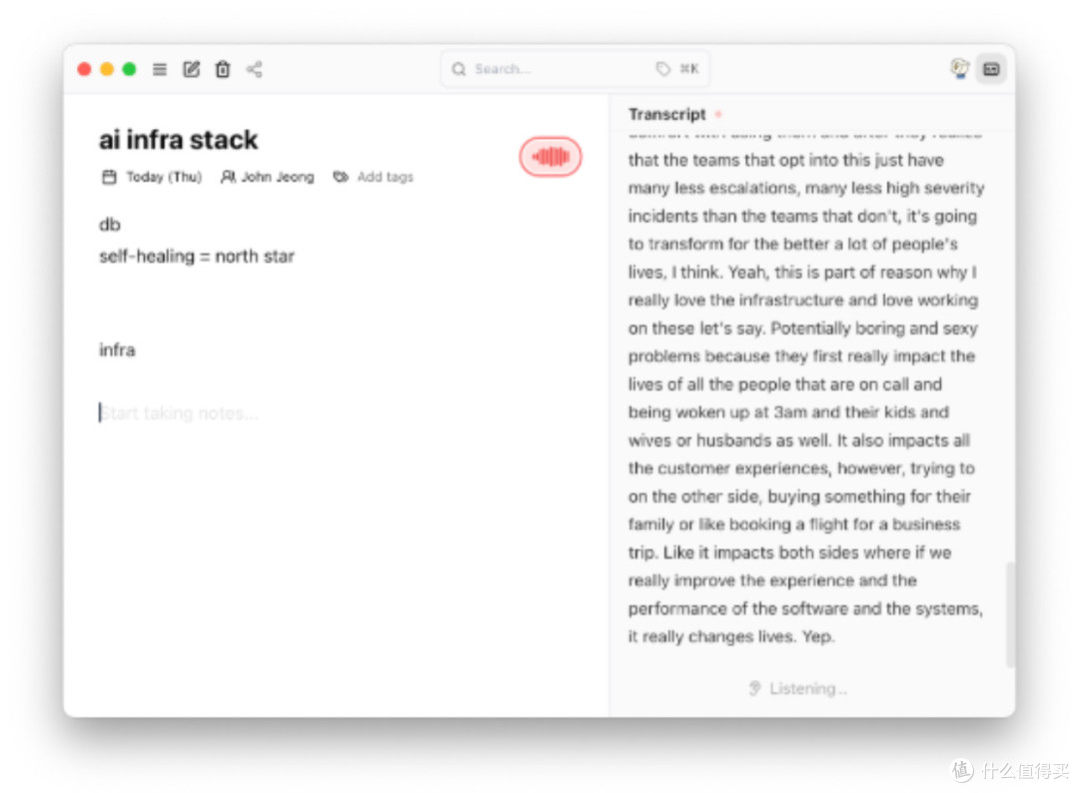
Task: Click the magnifier icon in the search bar
Action: 459,69
